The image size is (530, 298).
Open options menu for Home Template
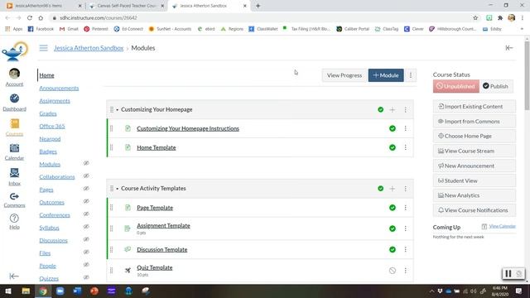pyautogui.click(x=405, y=147)
